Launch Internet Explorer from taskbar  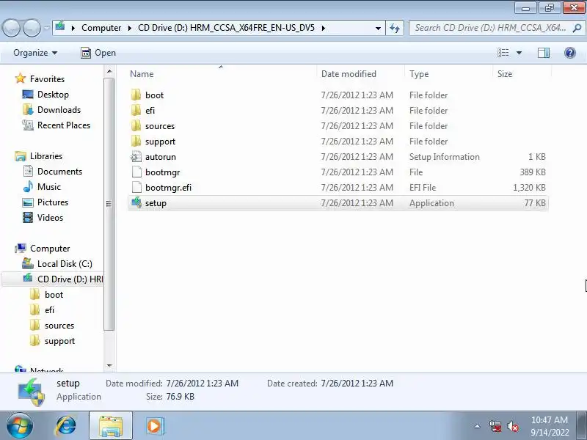tap(65, 426)
